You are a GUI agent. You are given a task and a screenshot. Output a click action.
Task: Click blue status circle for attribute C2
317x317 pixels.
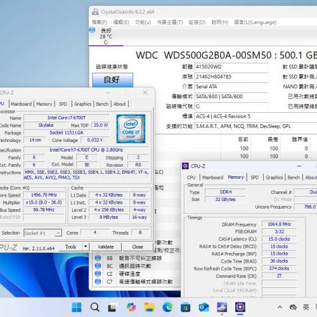pyautogui.click(x=98, y=274)
